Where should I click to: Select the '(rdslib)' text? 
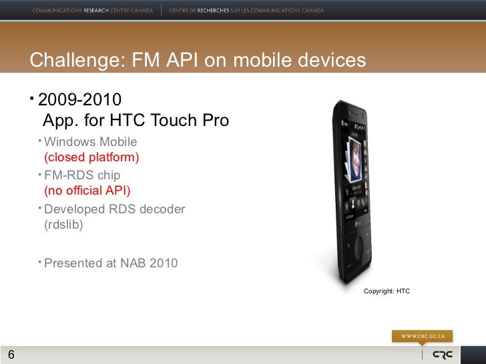[x=63, y=225]
